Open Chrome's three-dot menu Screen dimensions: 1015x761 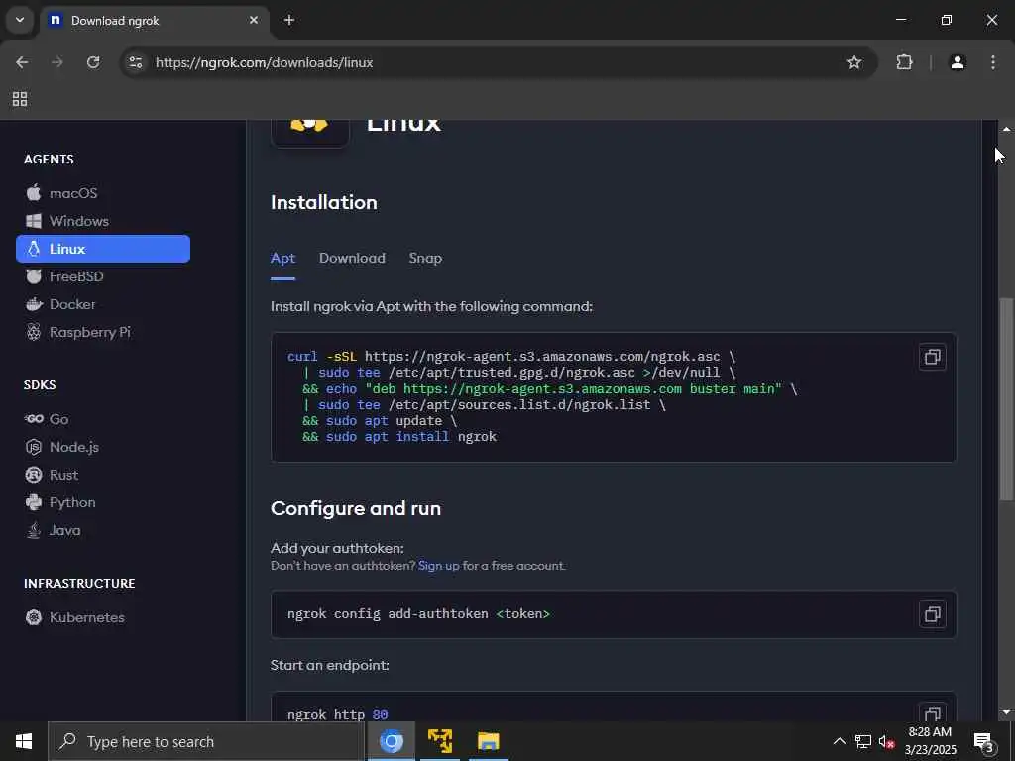993,62
